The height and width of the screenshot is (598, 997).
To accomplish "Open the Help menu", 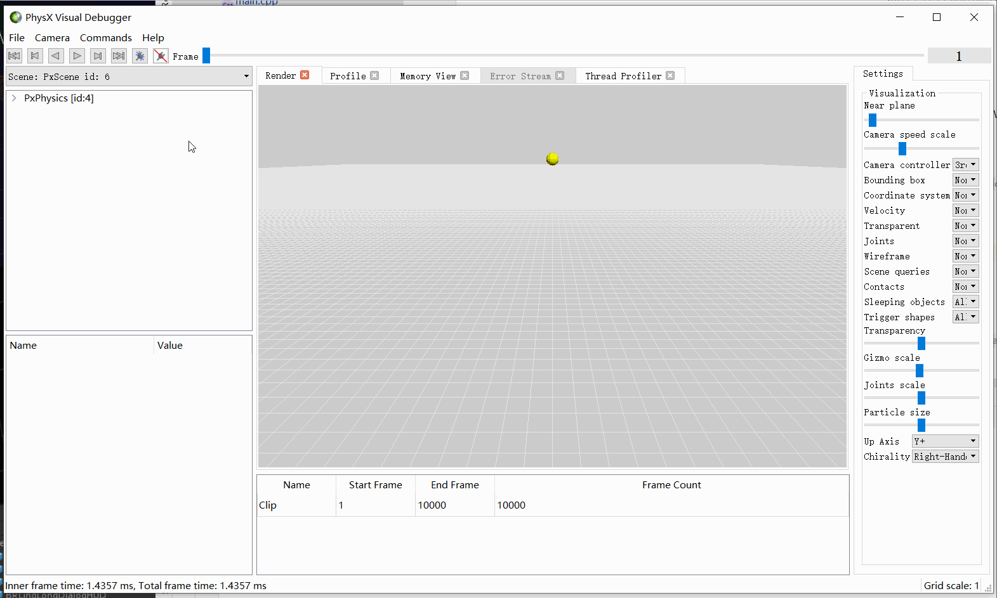I will (153, 37).
